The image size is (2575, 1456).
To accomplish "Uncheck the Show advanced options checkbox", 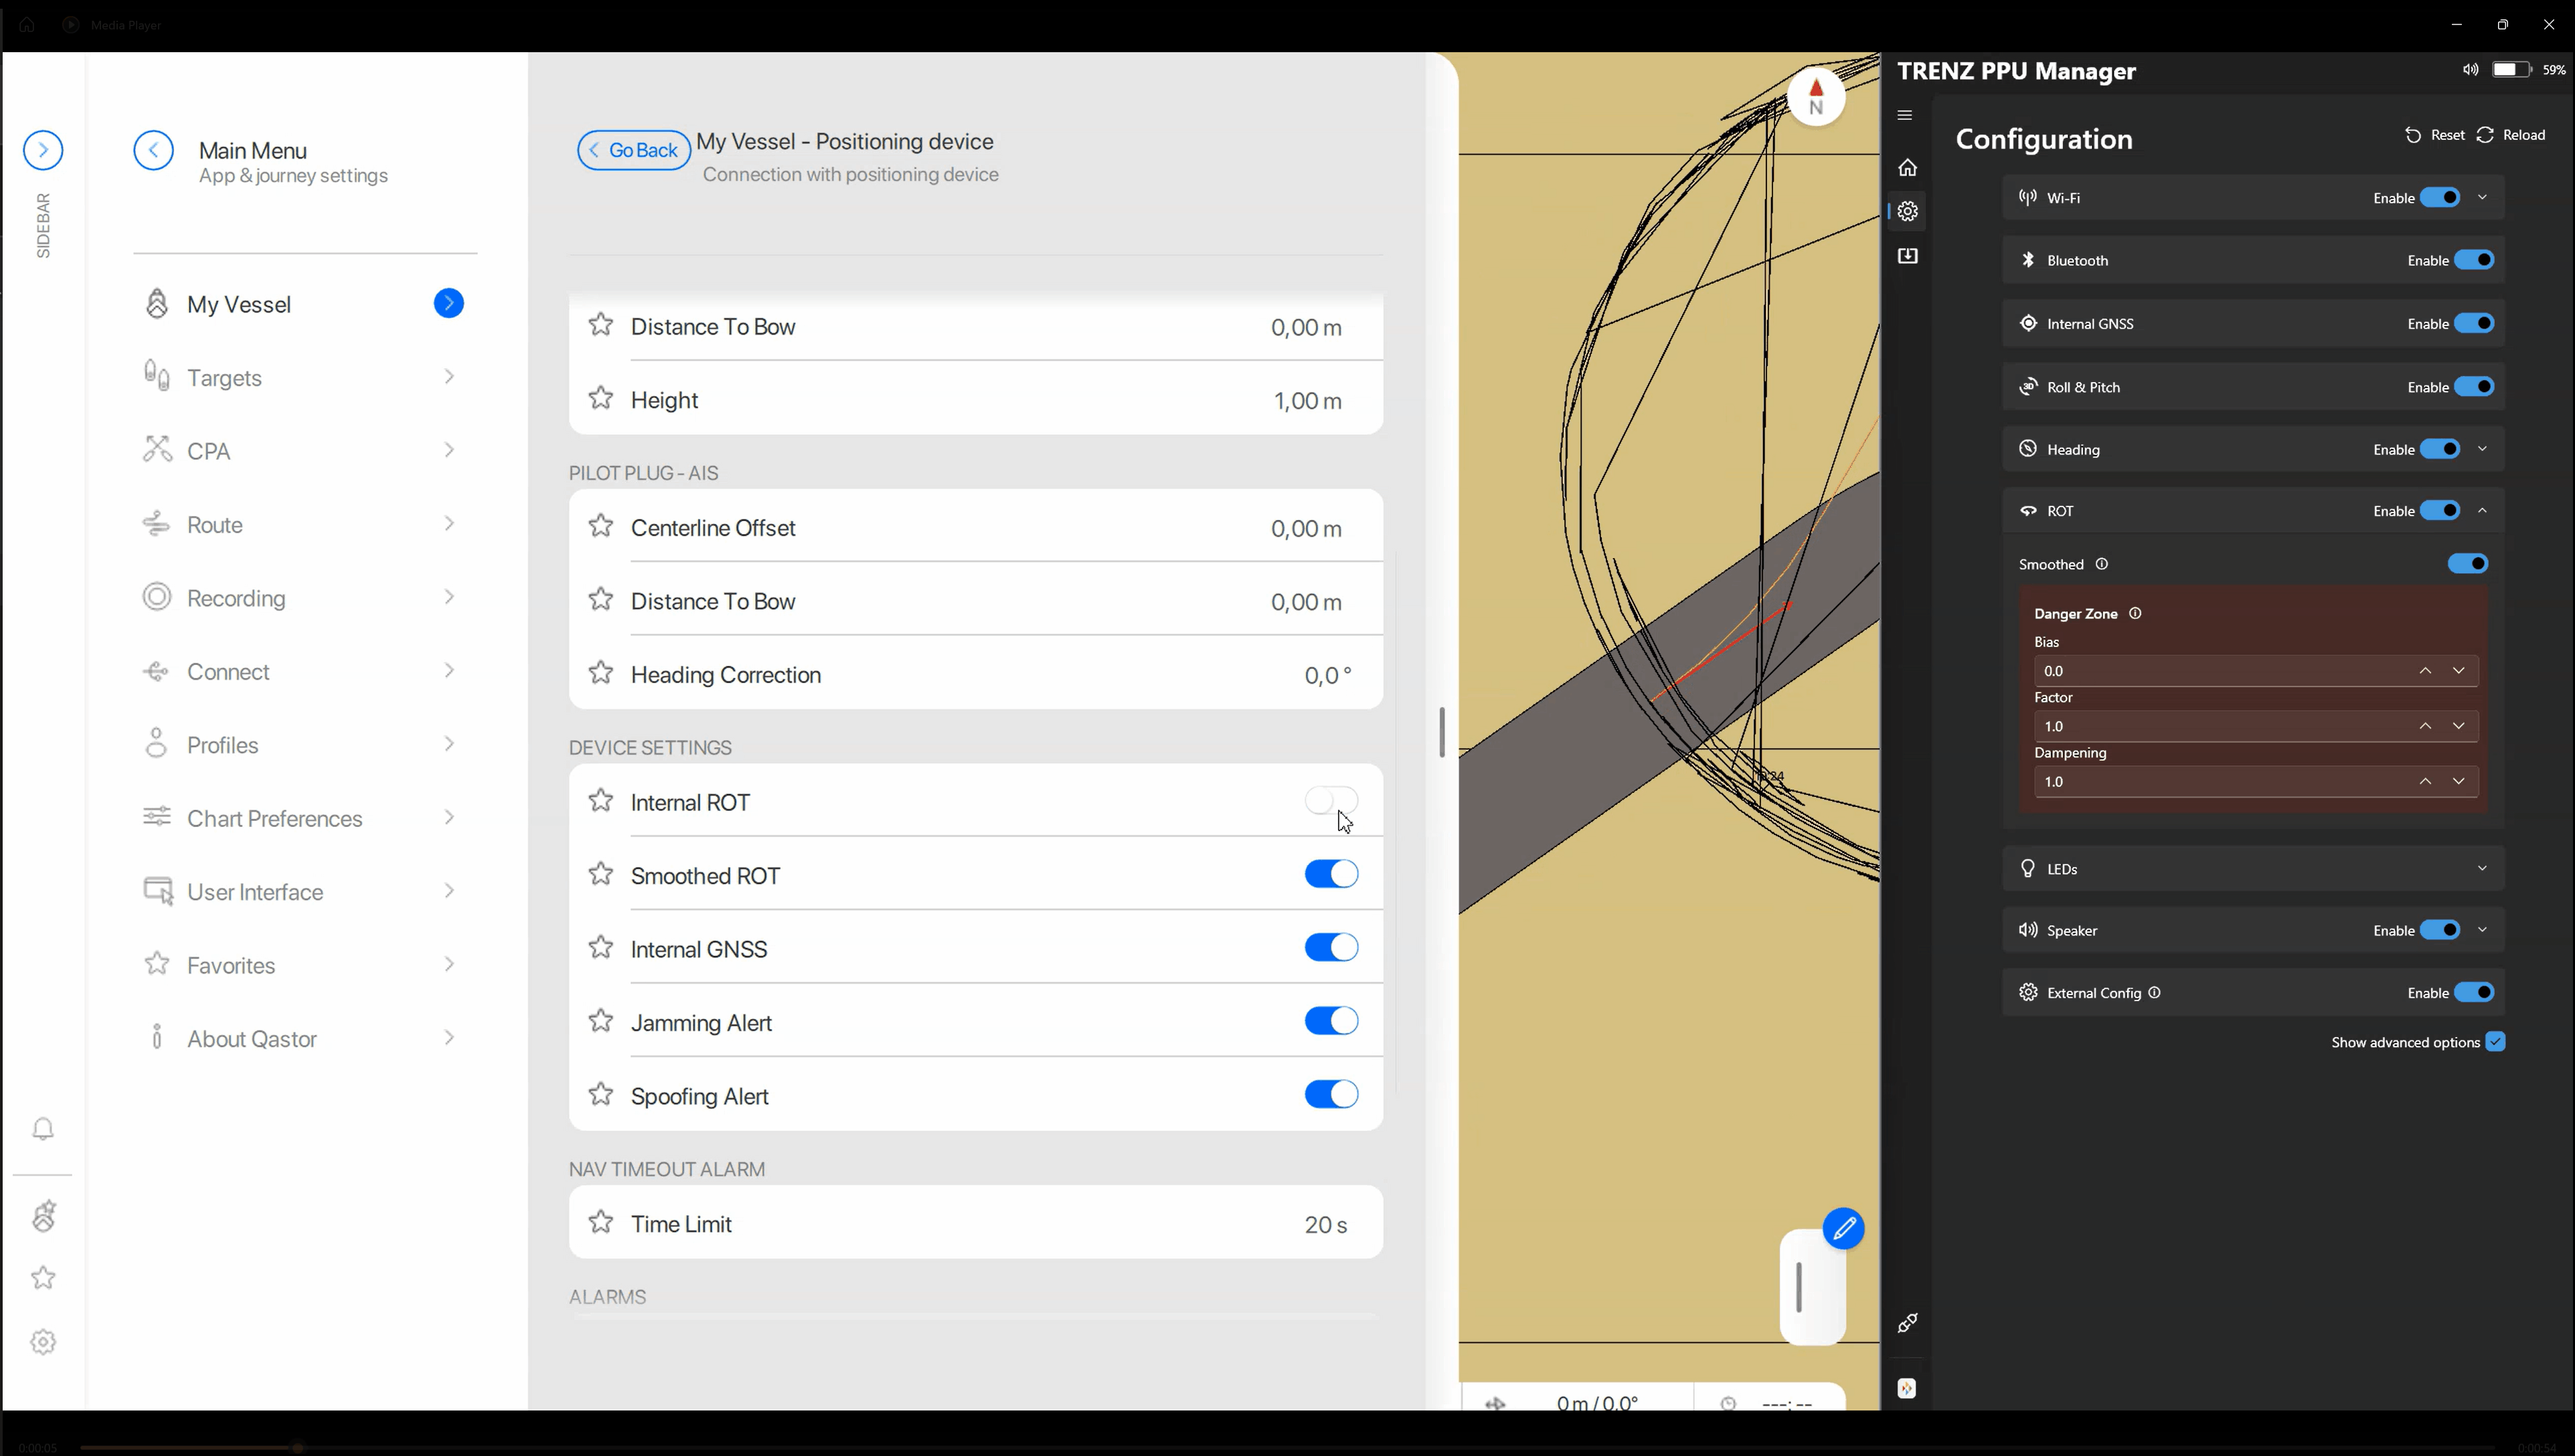I will 2495,1042.
